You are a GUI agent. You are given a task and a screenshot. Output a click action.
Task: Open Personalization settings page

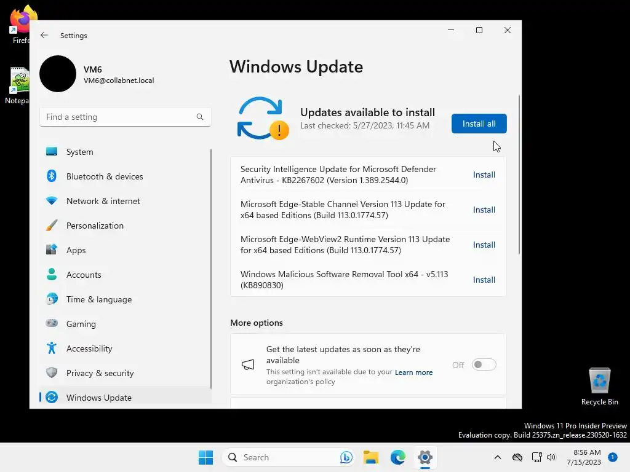(126, 225)
